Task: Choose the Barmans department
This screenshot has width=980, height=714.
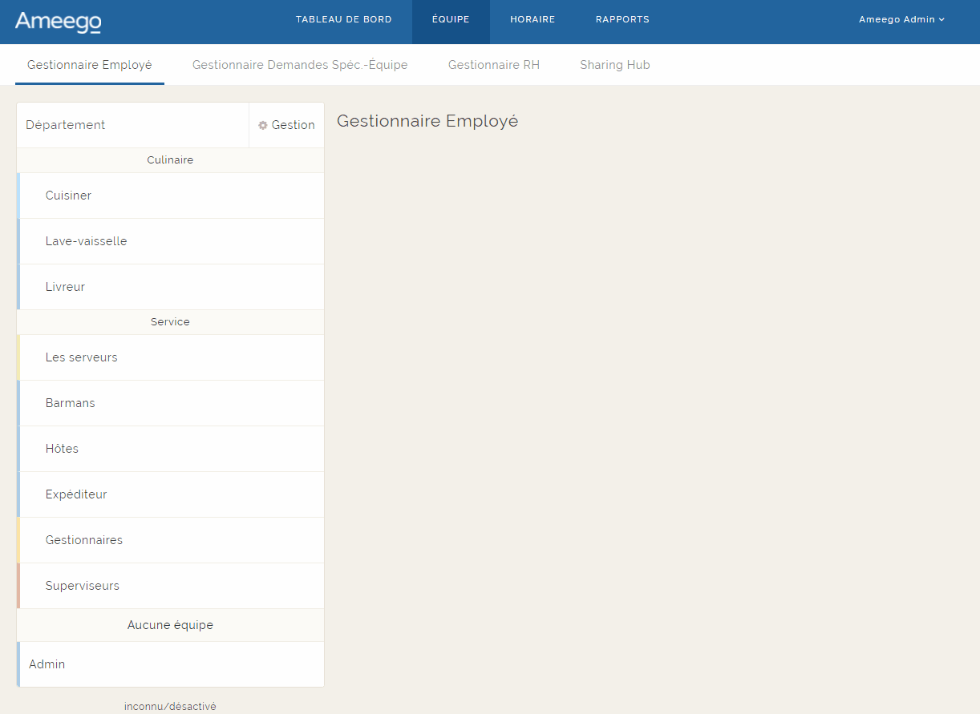Action: coord(71,403)
